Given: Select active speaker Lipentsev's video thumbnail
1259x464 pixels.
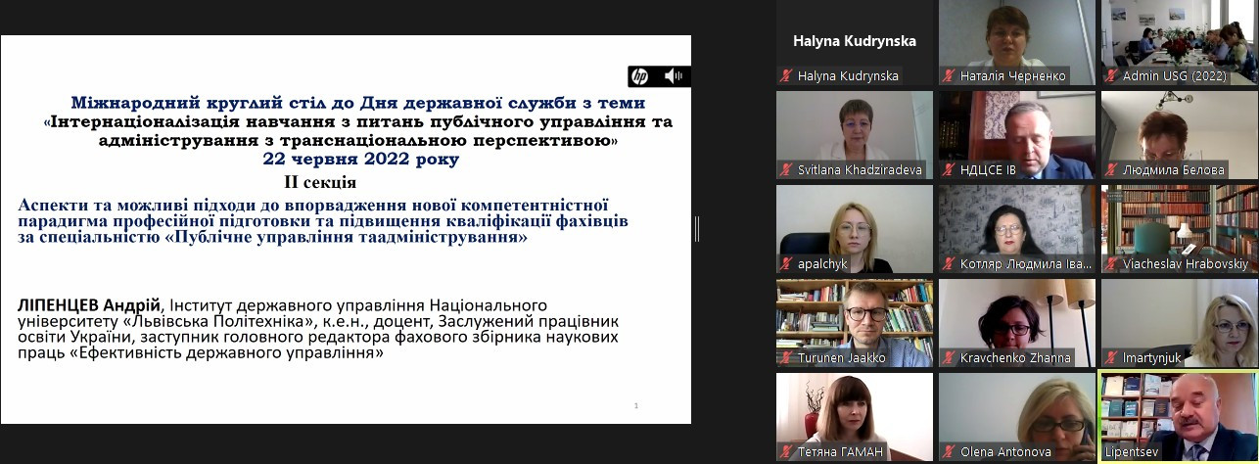Looking at the screenshot, I should pyautogui.click(x=1180, y=416).
